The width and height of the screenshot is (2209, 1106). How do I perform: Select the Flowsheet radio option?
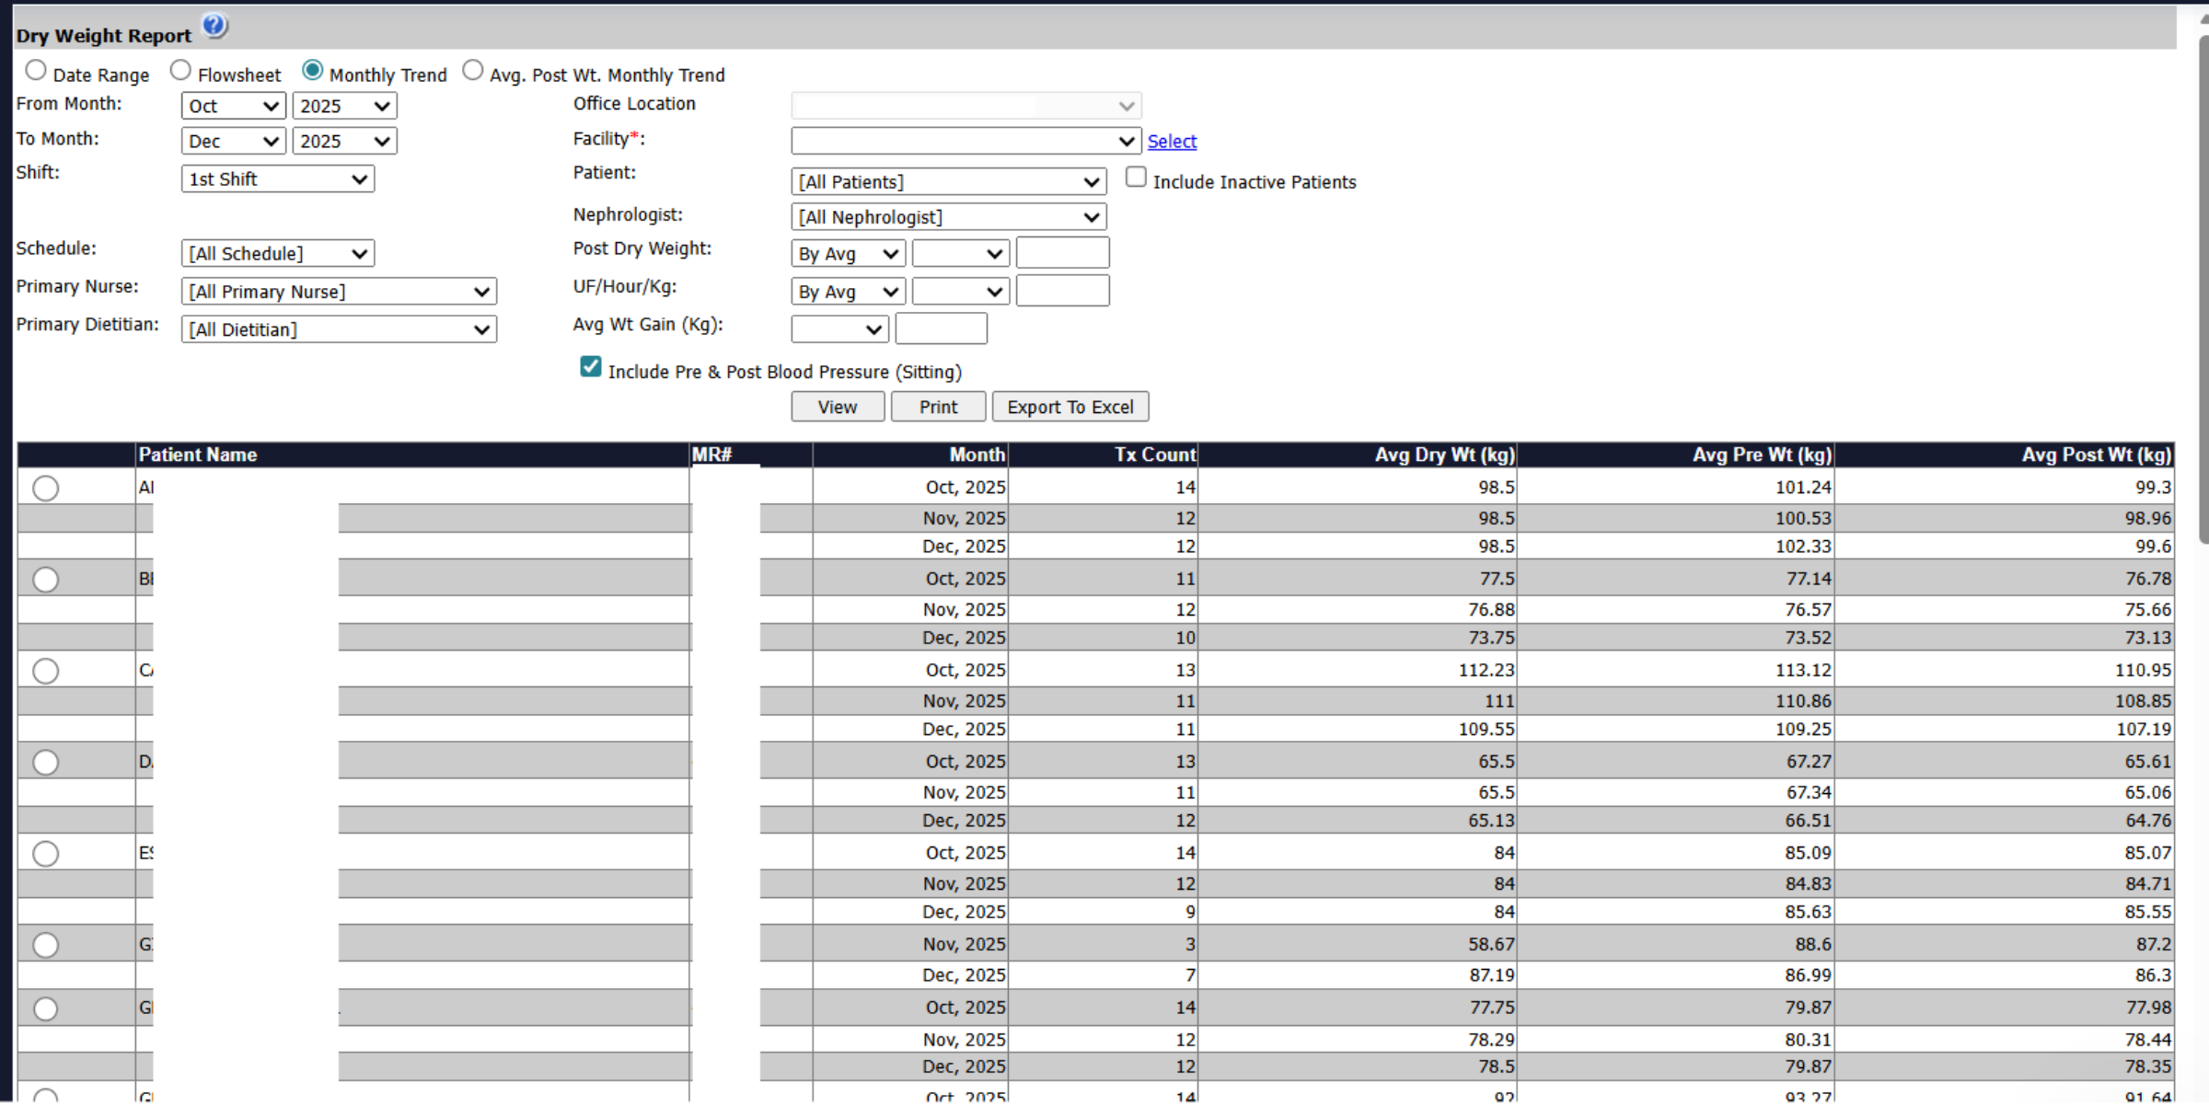(x=180, y=70)
